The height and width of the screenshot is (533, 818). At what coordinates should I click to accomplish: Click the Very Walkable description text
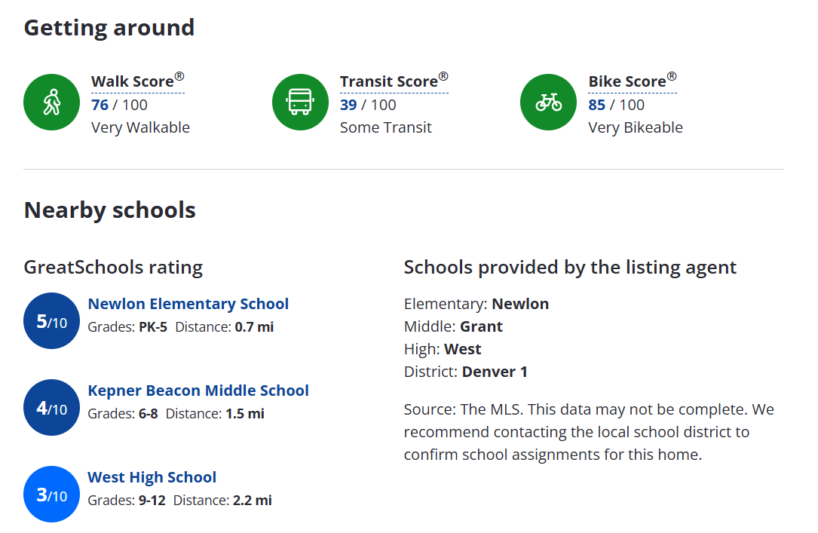pos(140,127)
